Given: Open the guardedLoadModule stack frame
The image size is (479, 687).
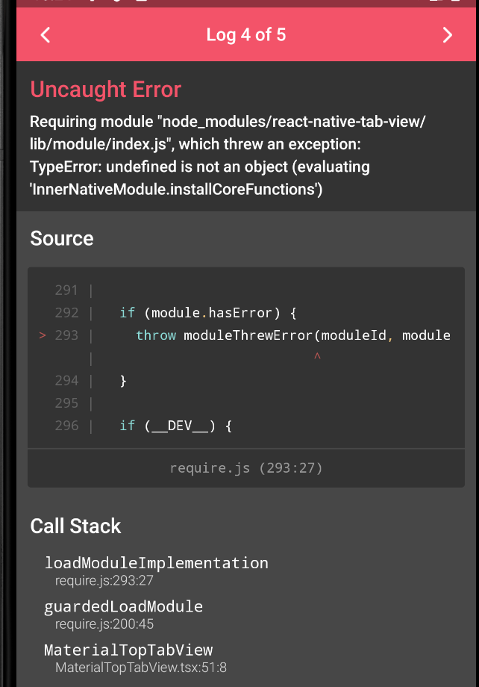Looking at the screenshot, I should point(123,606).
